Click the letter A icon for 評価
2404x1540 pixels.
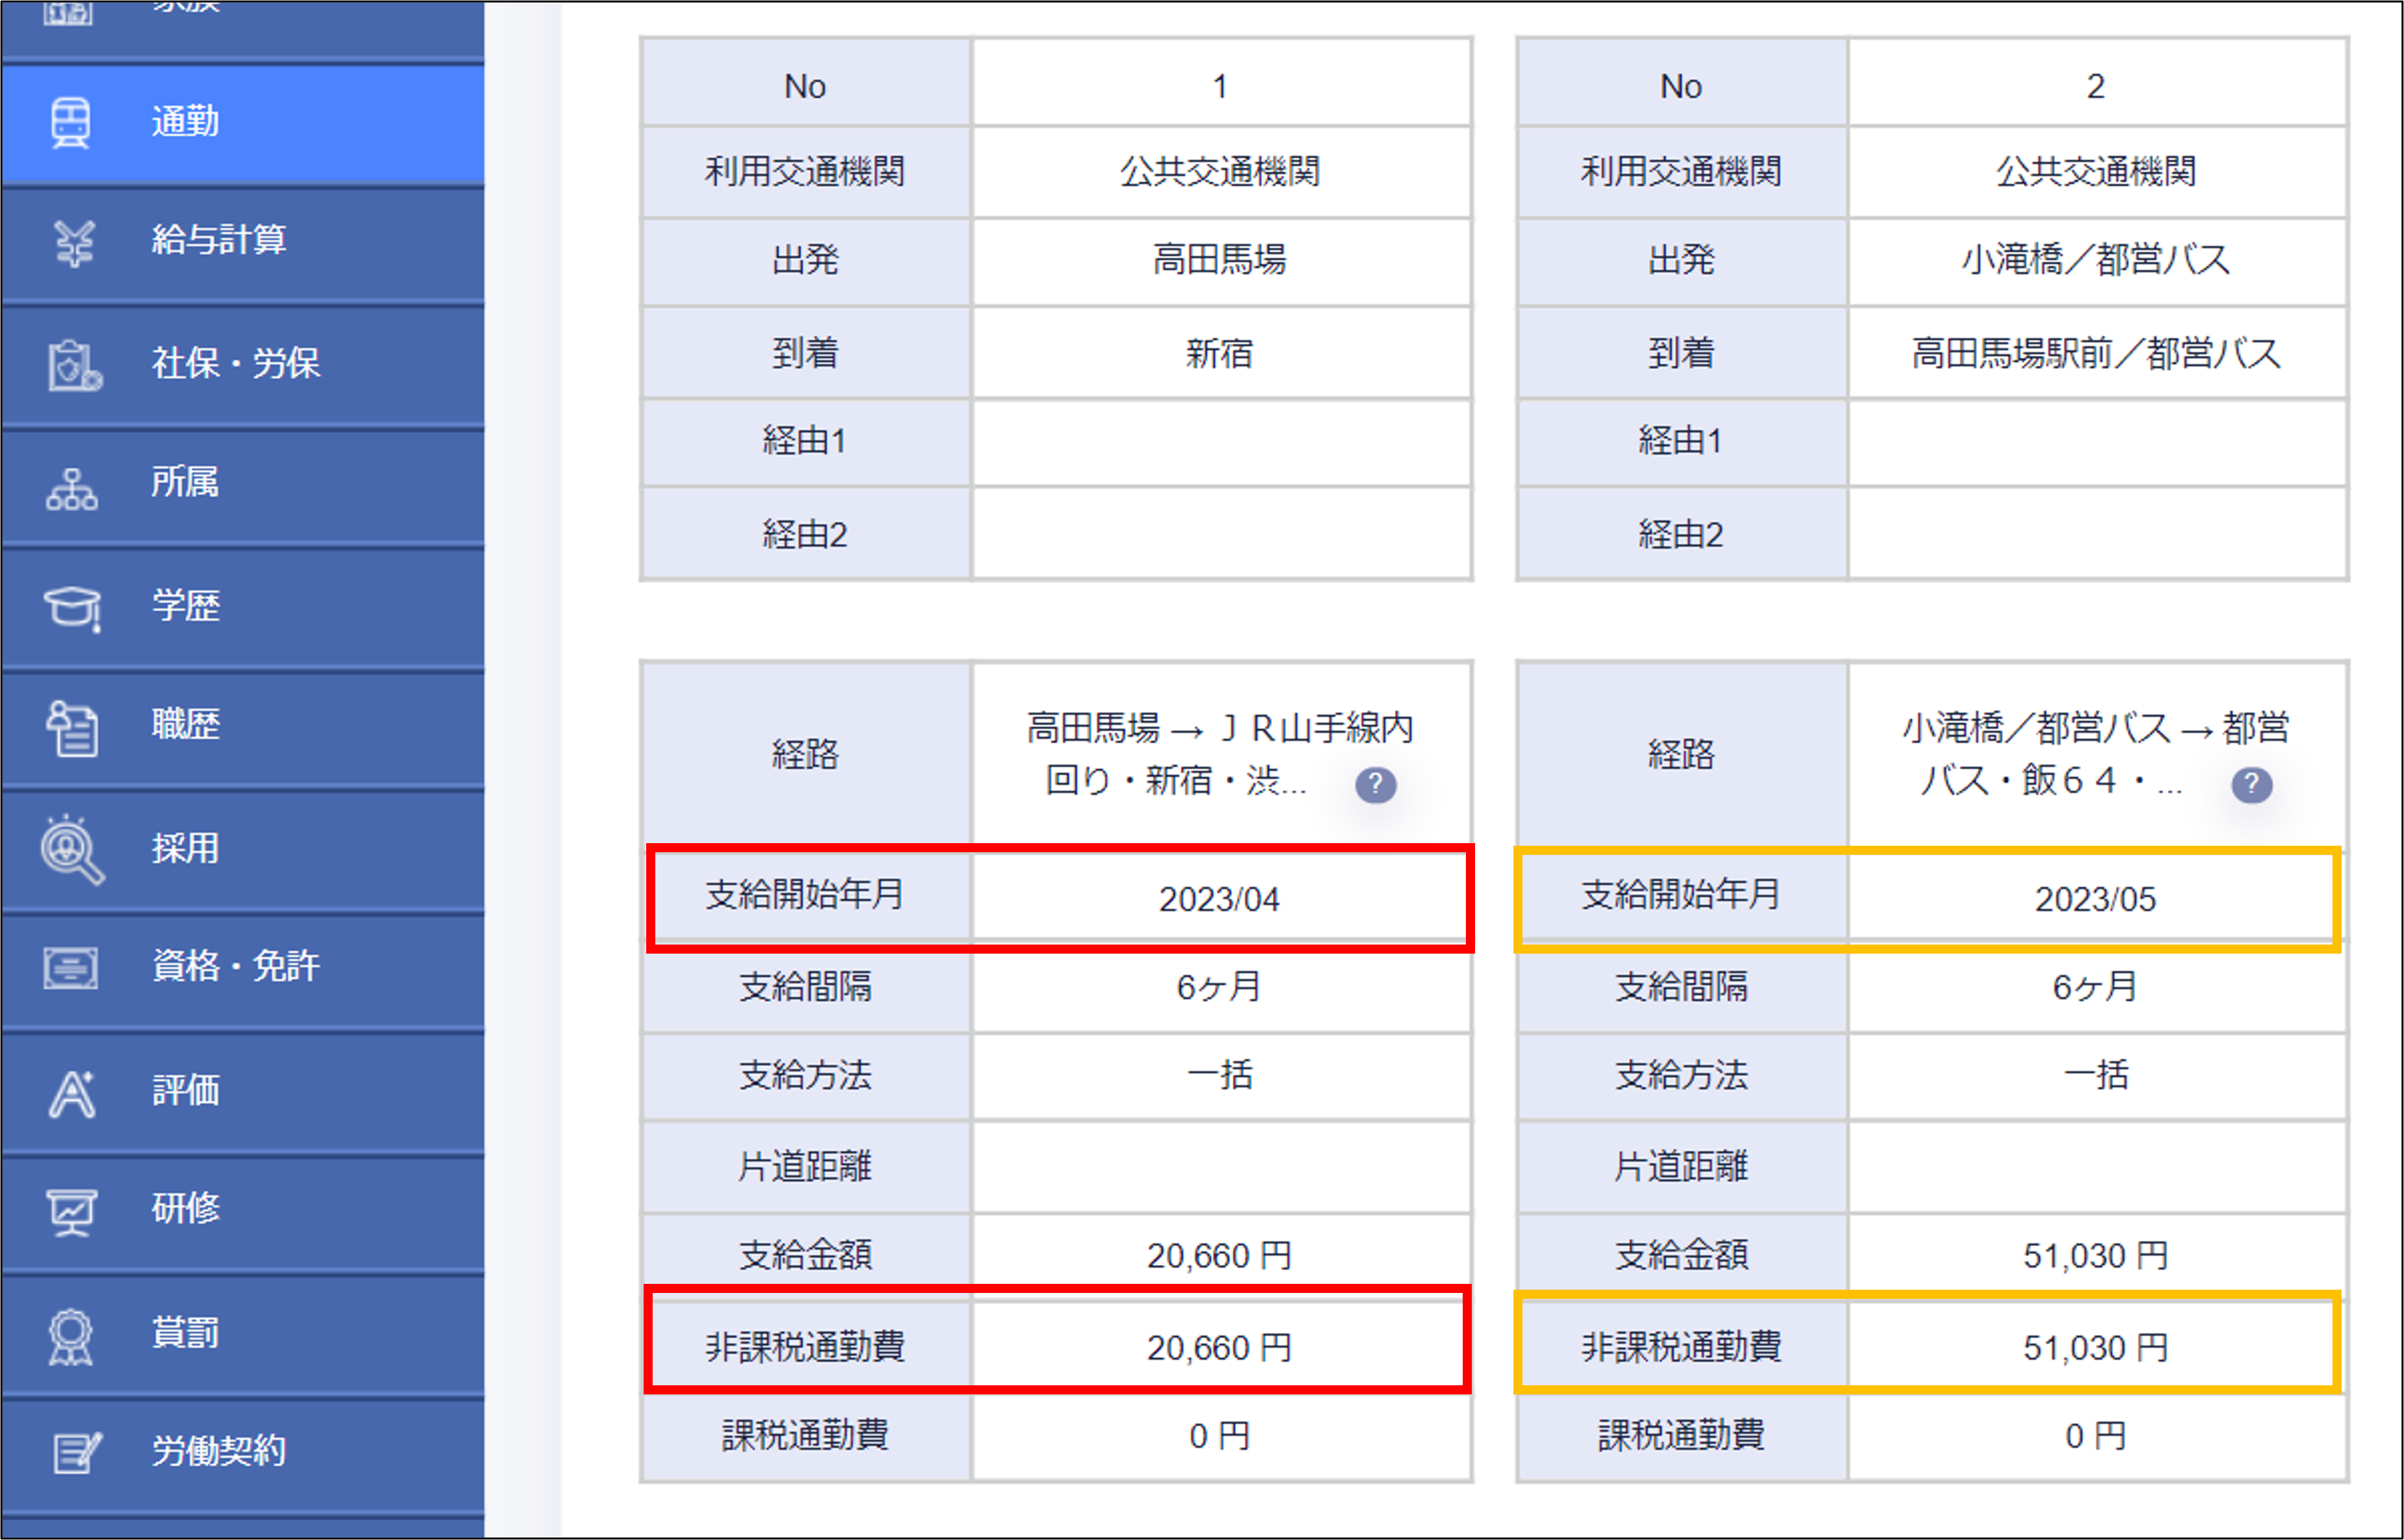point(72,1093)
